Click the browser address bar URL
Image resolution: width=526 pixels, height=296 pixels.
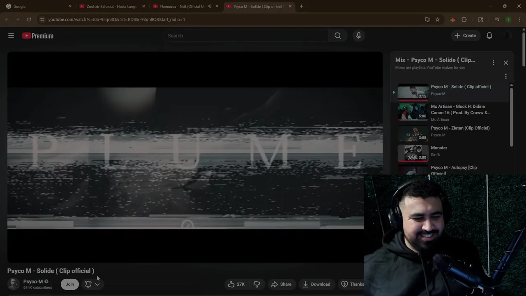point(116,19)
